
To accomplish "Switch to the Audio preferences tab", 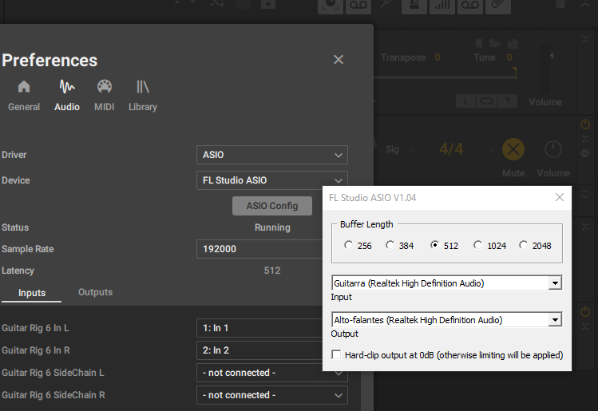I will (x=67, y=96).
